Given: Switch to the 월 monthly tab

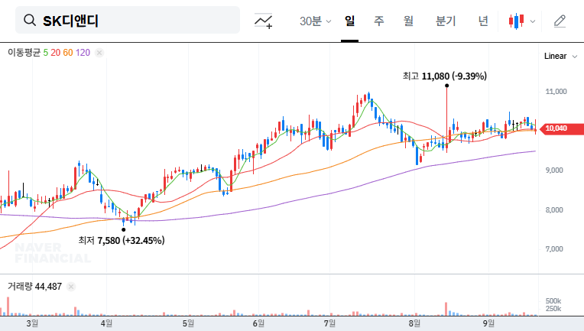Looking at the screenshot, I should click(x=409, y=21).
